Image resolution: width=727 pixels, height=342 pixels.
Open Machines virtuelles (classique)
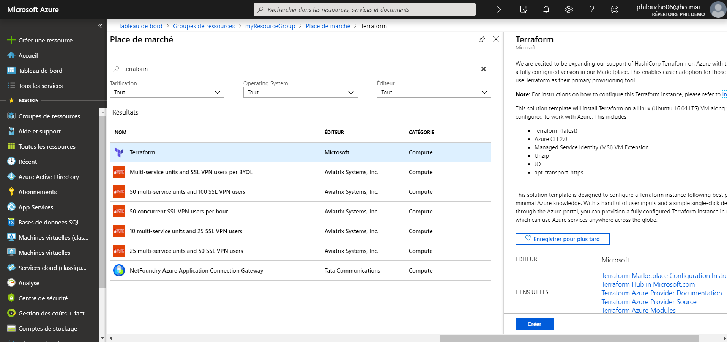click(53, 237)
